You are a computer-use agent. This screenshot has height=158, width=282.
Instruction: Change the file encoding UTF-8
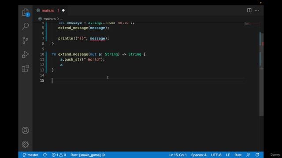point(216,155)
